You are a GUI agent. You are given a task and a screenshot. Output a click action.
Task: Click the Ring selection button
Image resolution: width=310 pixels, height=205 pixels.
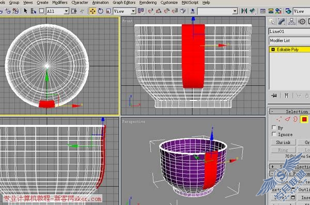(283, 150)
